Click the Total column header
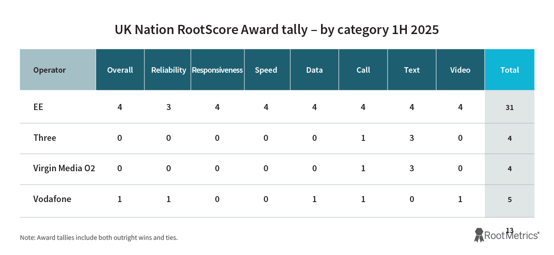This screenshot has height=255, width=554. [x=510, y=70]
